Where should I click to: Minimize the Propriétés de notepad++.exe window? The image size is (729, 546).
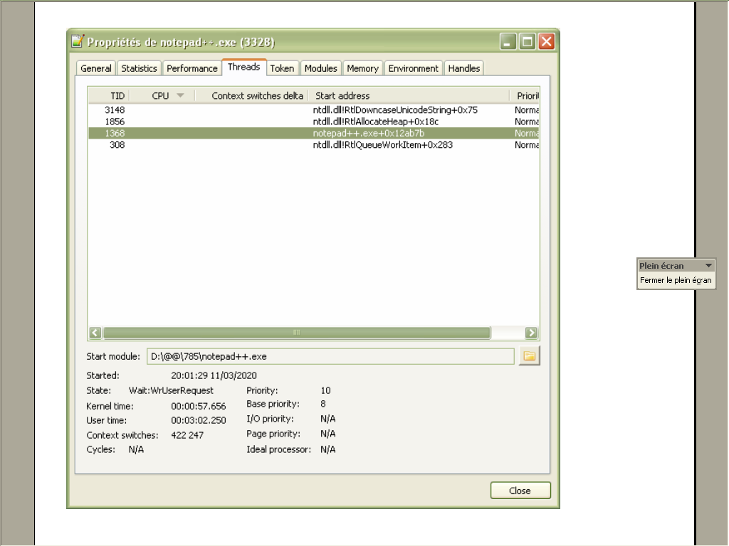(x=508, y=42)
